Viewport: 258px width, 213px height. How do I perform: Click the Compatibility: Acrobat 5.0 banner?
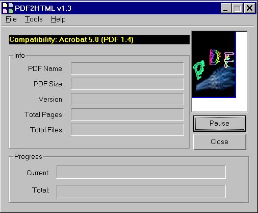click(99, 40)
